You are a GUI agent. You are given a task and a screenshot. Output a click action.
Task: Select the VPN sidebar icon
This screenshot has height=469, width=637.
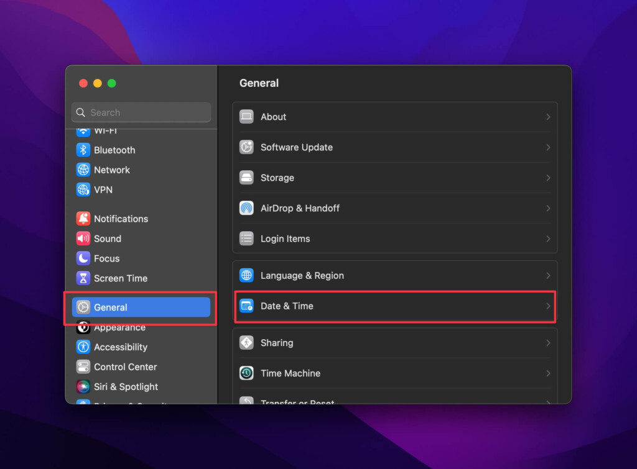[83, 189]
